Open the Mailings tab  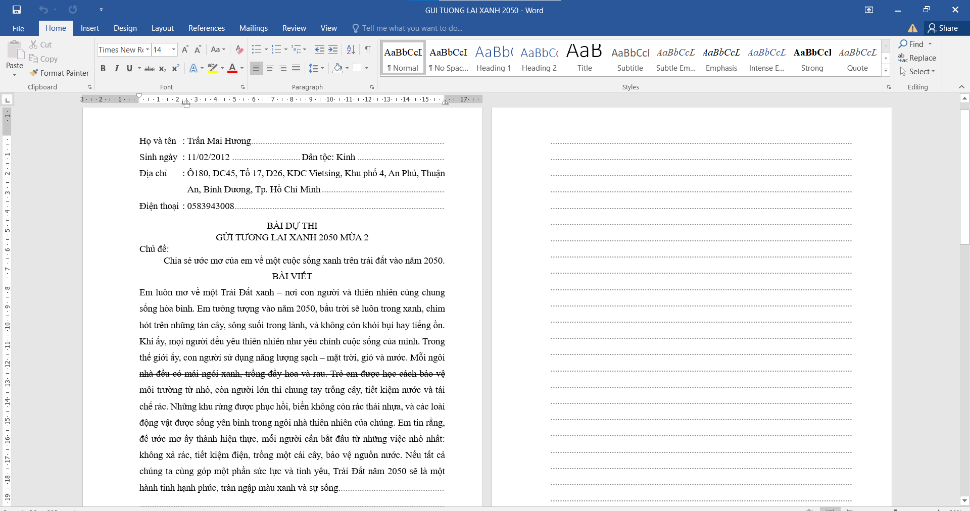click(x=254, y=28)
